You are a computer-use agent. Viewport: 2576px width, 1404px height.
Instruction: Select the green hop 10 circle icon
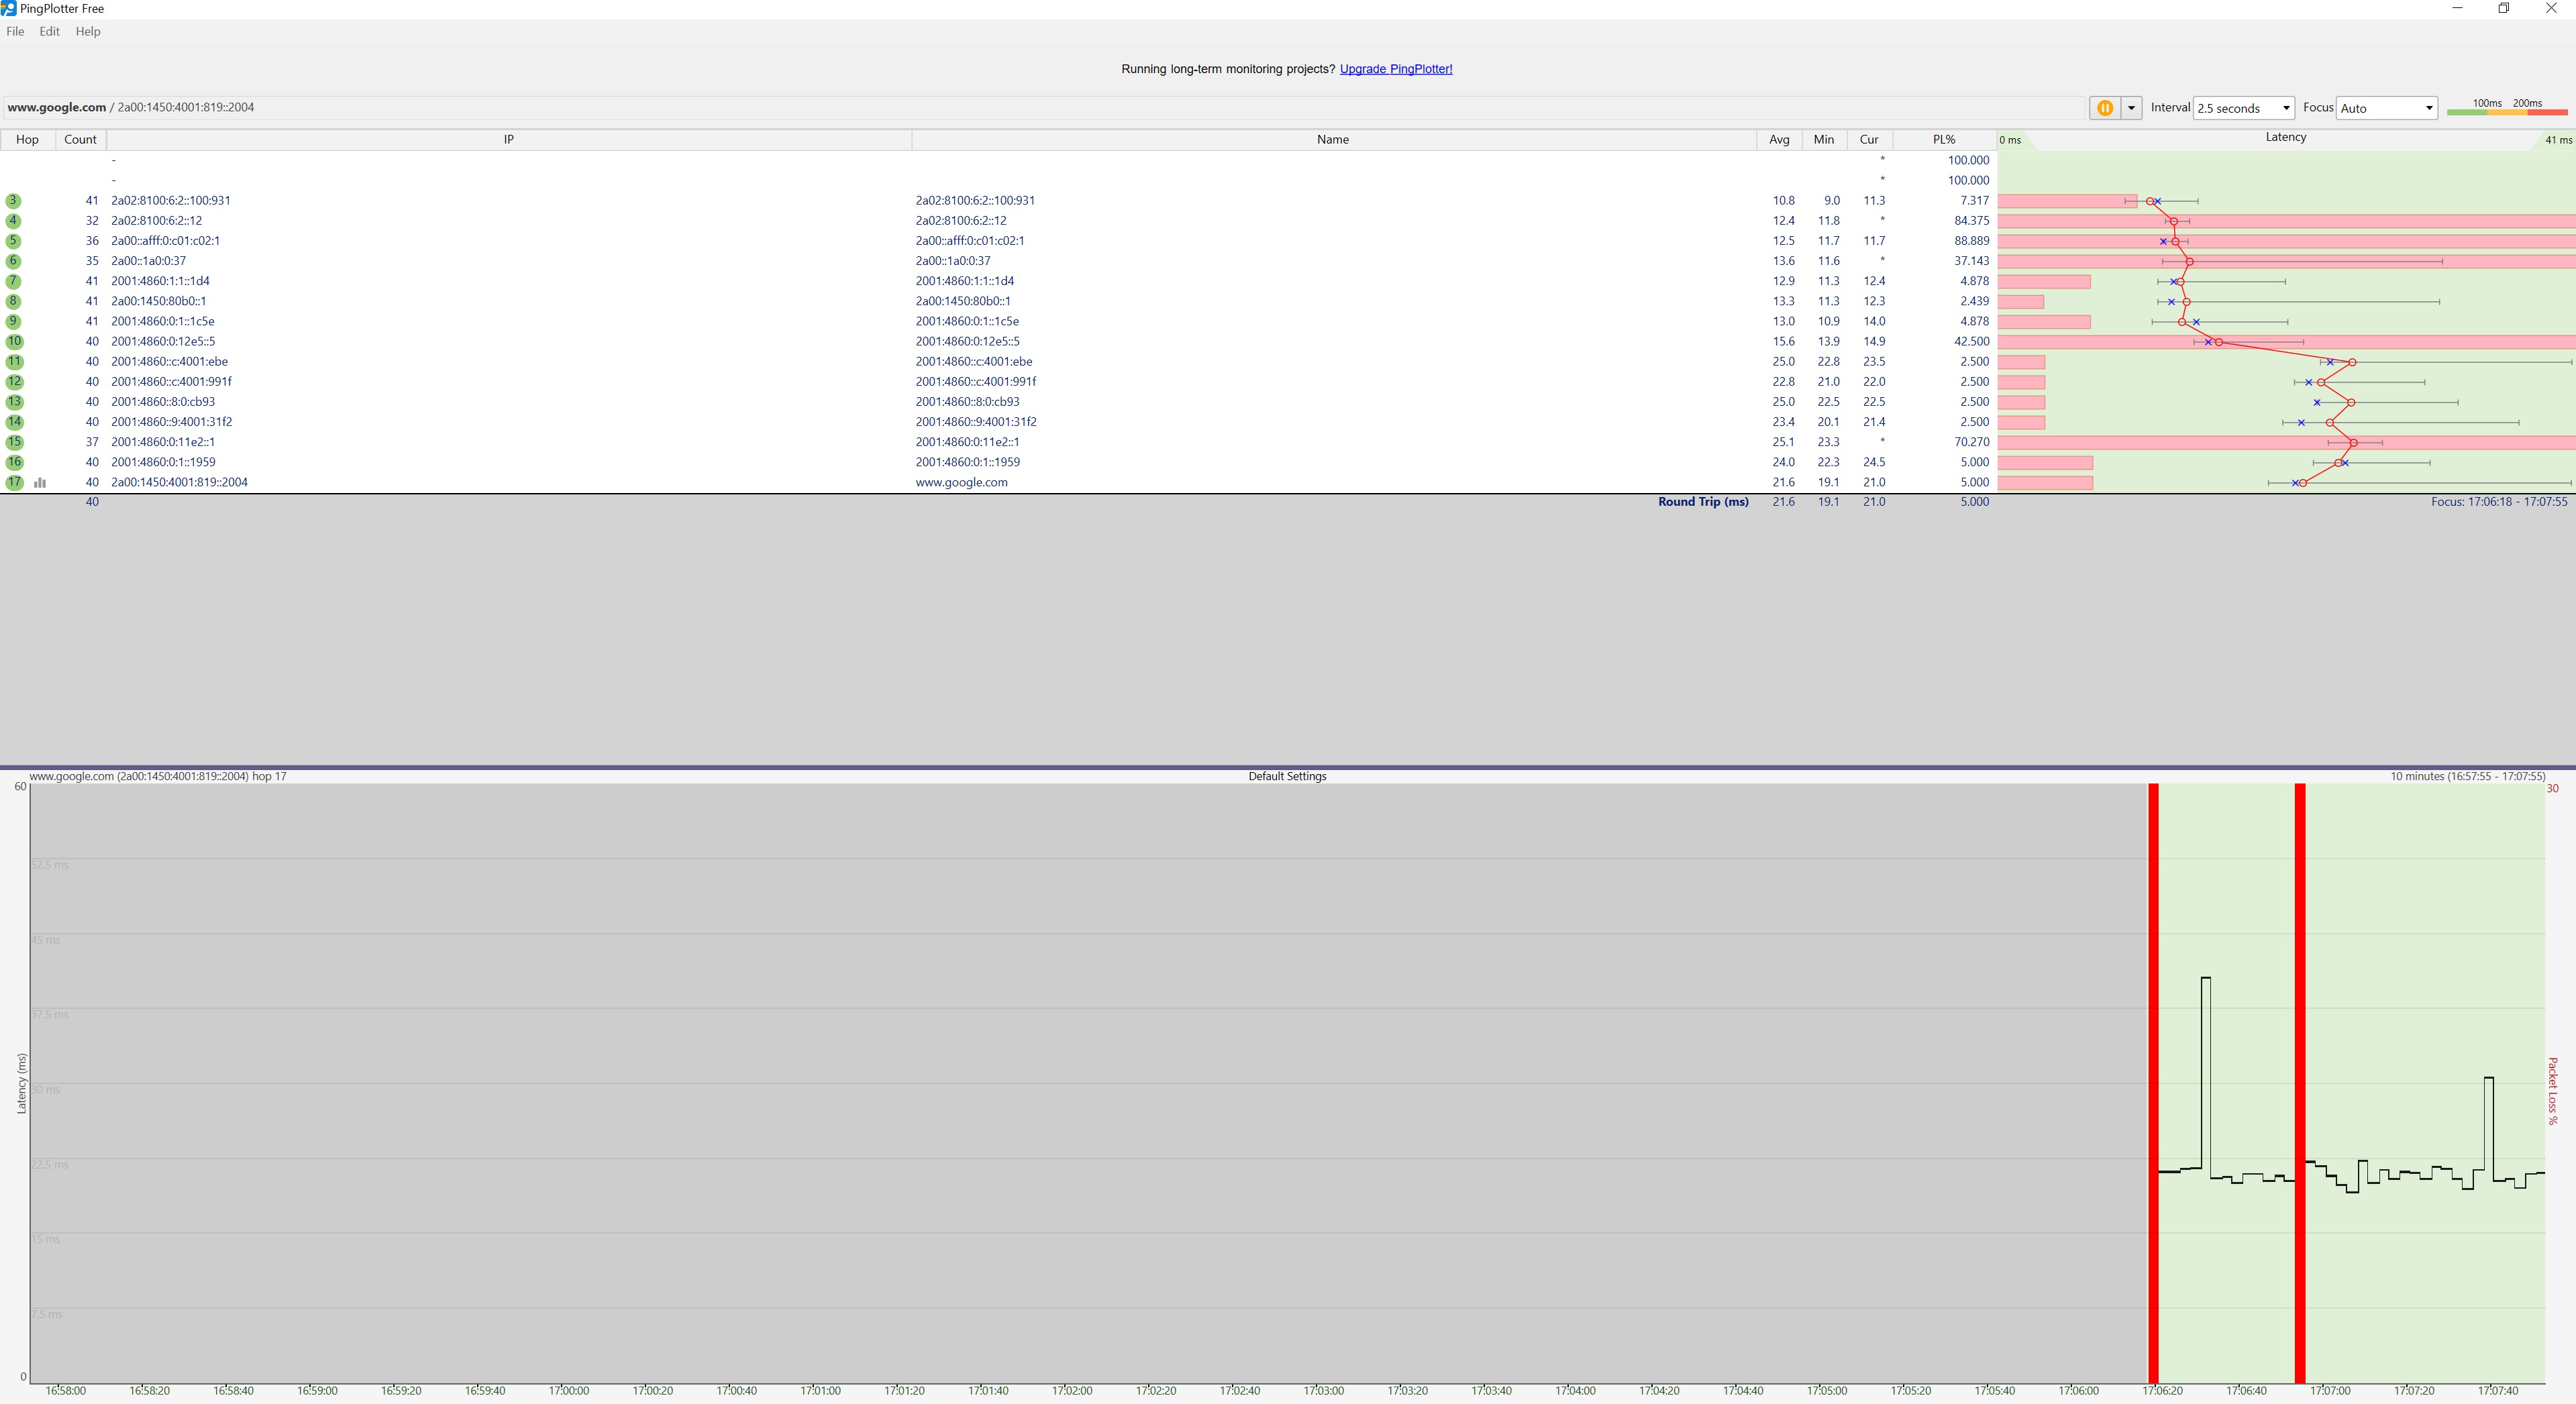14,341
